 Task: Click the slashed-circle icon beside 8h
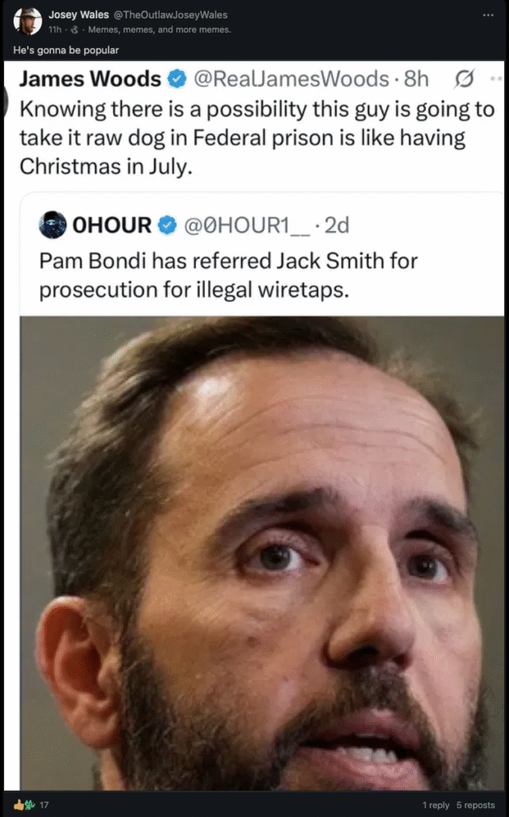(464, 79)
